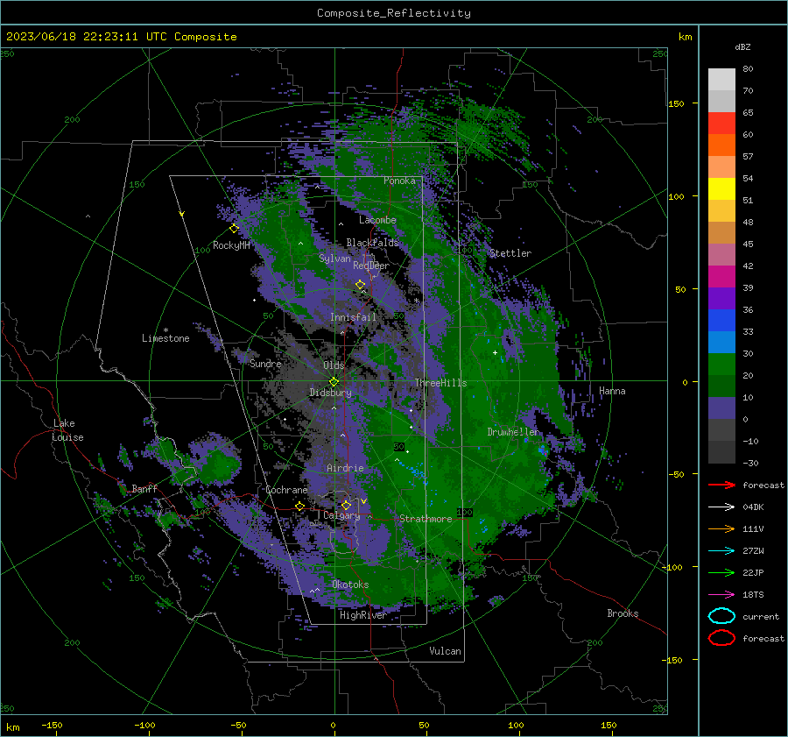
Task: Click the Calgary city label
Action: point(341,515)
